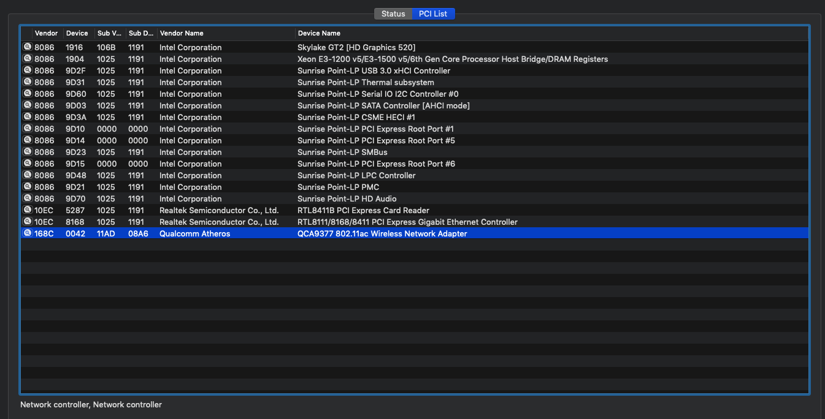This screenshot has width=825, height=419.
Task: Click the Device column header
Action: [77, 33]
